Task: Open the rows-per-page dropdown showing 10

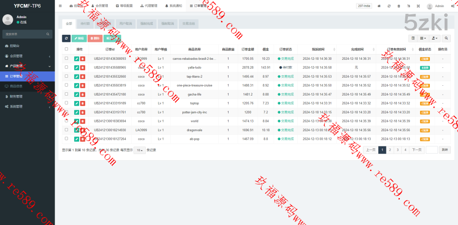Action: pyautogui.click(x=140, y=150)
